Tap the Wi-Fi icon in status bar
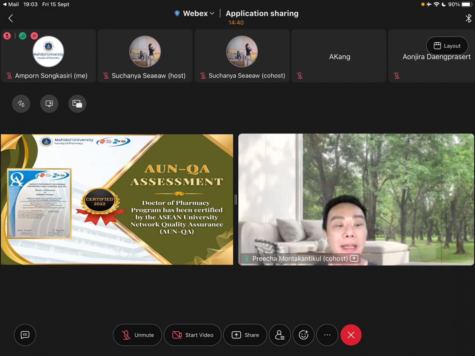Viewport: 475px width, 356px height. pyautogui.click(x=436, y=4)
